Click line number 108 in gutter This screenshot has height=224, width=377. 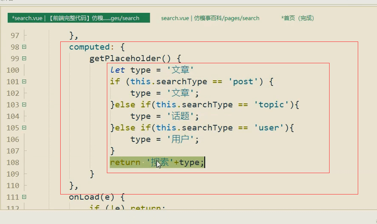pos(13,162)
